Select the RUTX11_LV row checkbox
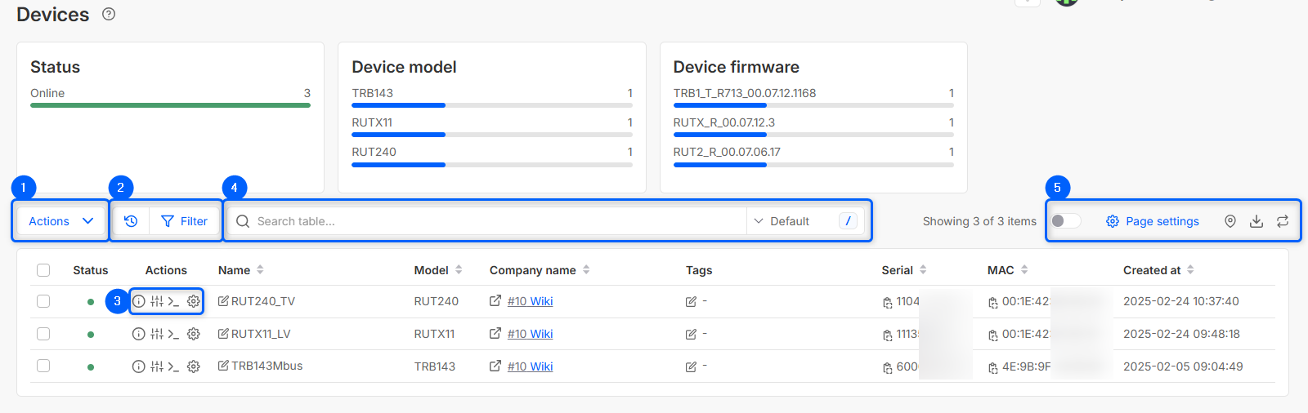This screenshot has width=1308, height=413. pyautogui.click(x=43, y=334)
